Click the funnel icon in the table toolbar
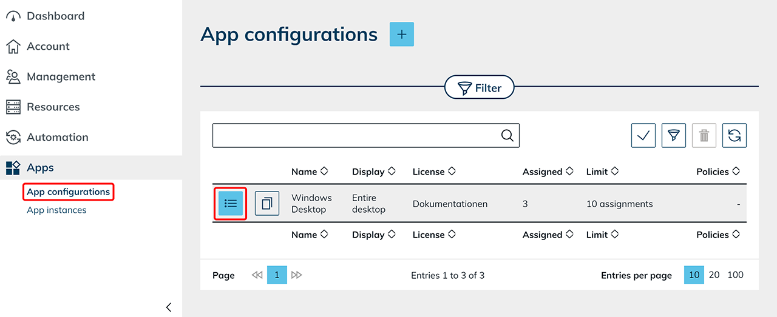777x317 pixels. [673, 136]
